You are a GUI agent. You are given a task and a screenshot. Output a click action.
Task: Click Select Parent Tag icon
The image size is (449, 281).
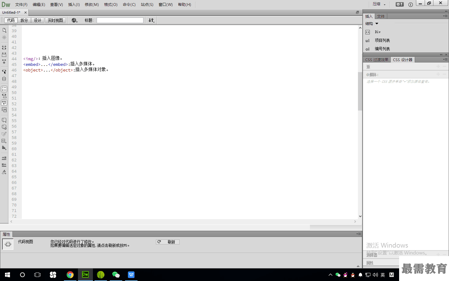click(x=4, y=71)
